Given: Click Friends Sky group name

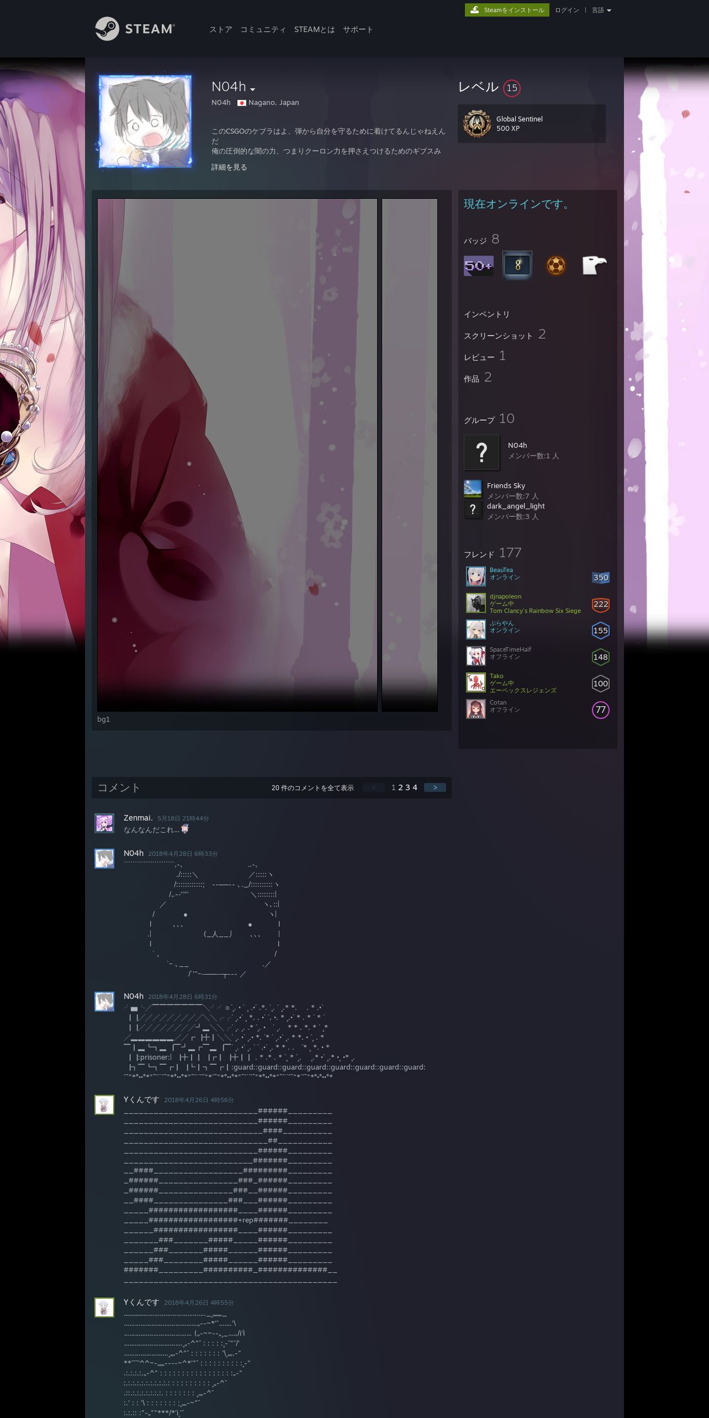Looking at the screenshot, I should pos(506,485).
